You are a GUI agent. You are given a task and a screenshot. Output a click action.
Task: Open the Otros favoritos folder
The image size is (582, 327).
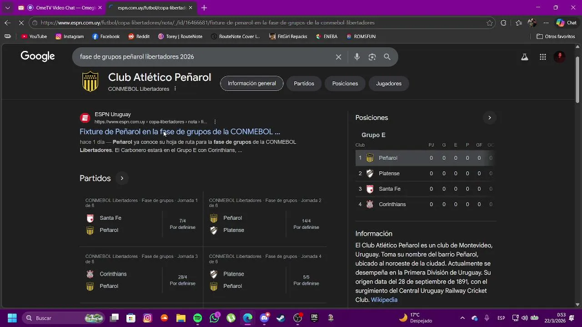556,36
